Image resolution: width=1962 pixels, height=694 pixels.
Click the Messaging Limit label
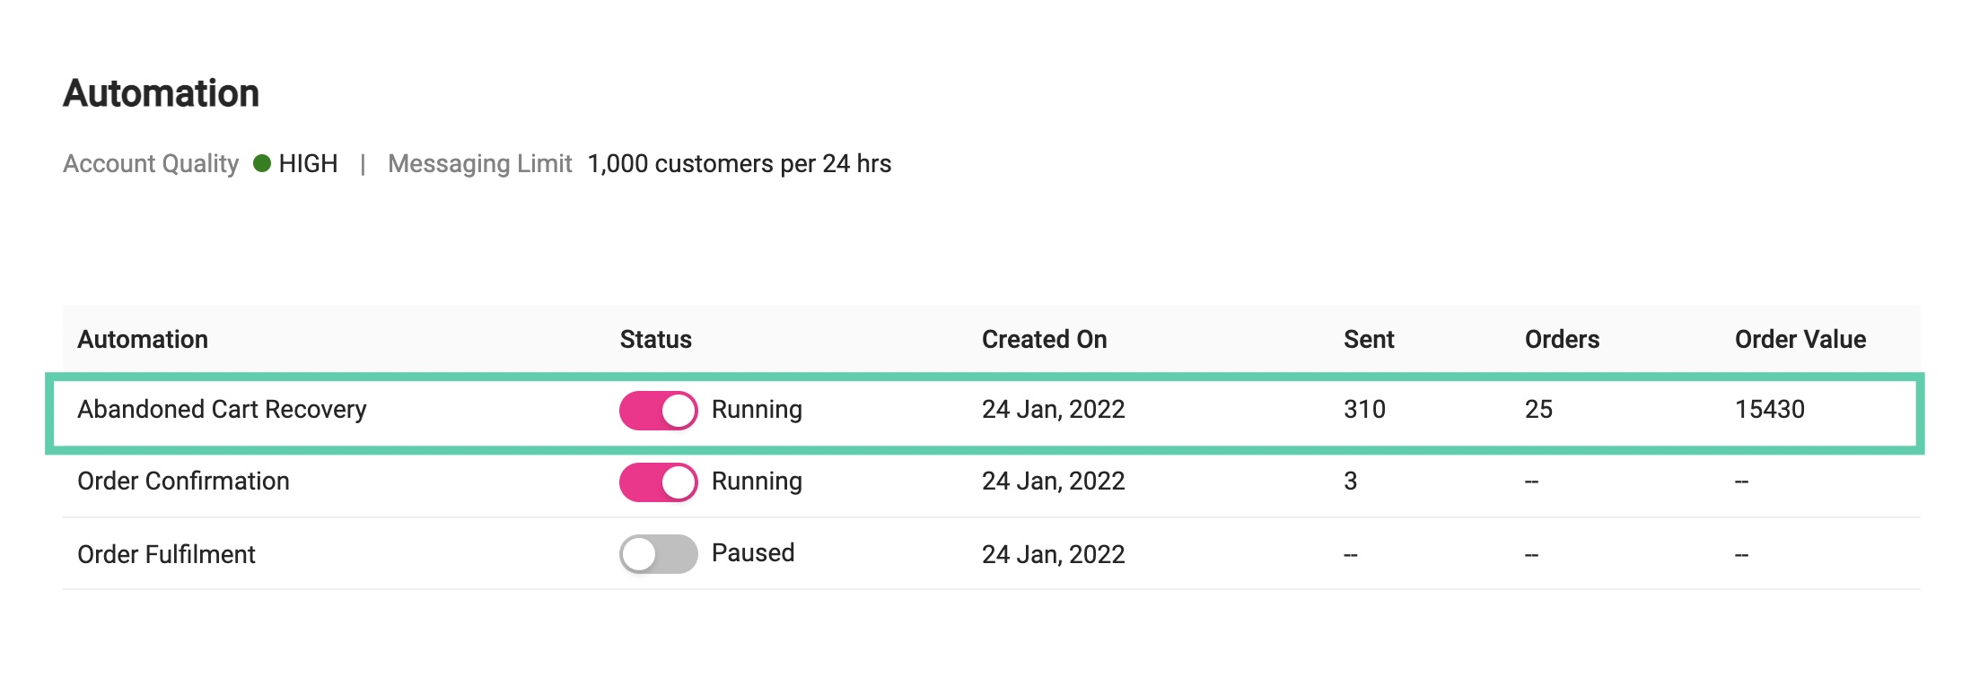pyautogui.click(x=479, y=164)
